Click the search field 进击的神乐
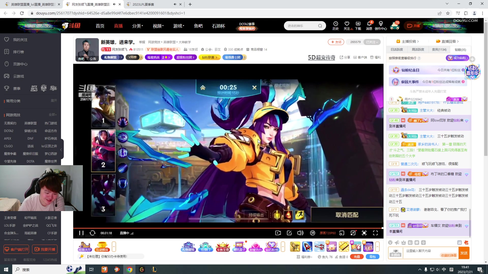This screenshot has width=488, height=274. (x=301, y=26)
